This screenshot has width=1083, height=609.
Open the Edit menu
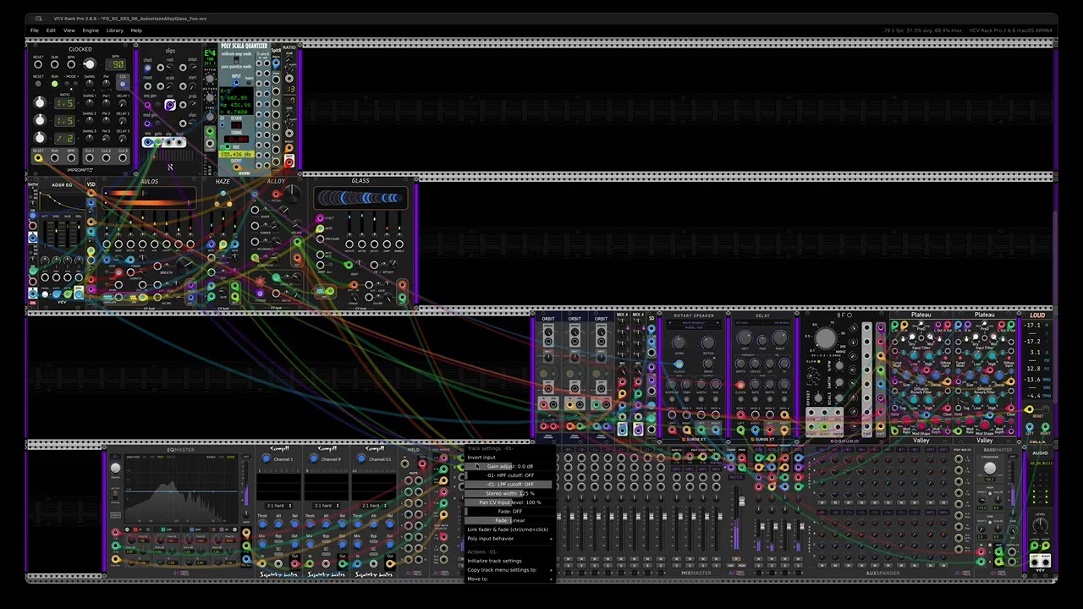click(51, 30)
